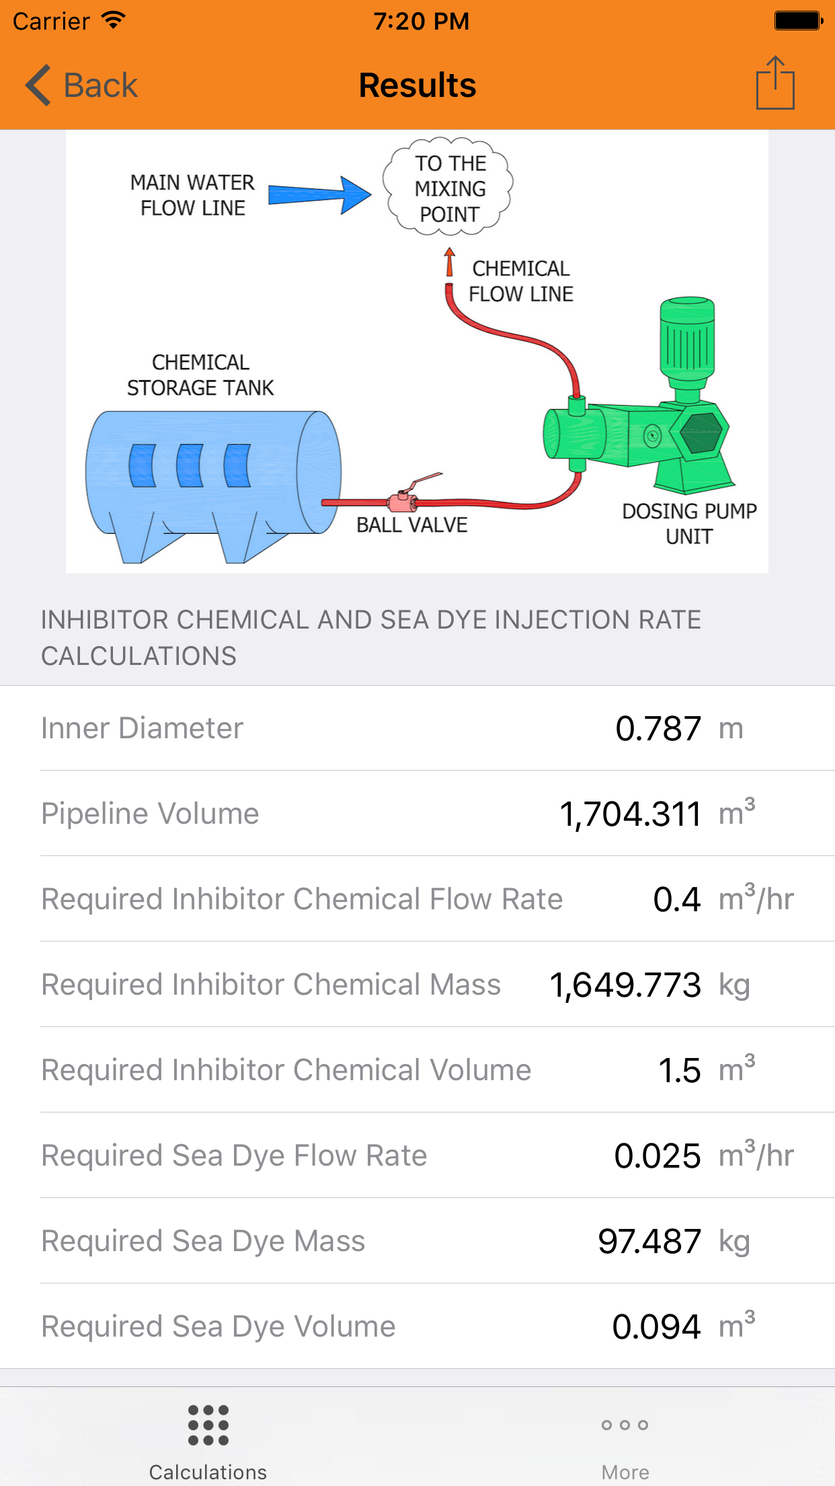835x1486 pixels.
Task: Tap the More three-dots icon
Action: click(x=625, y=1425)
